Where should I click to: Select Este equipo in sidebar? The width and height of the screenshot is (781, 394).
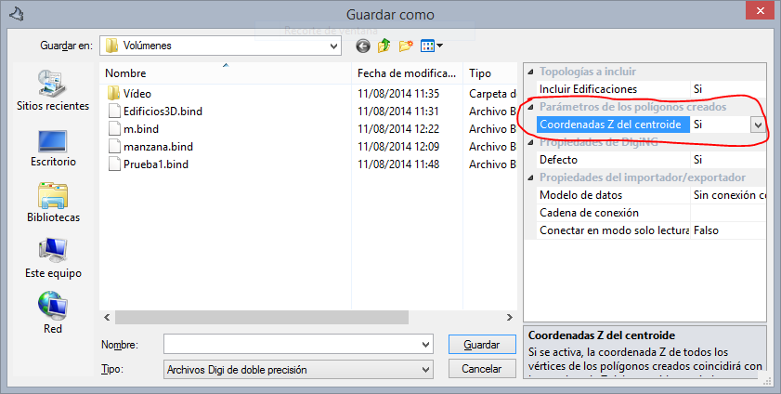pos(53,258)
